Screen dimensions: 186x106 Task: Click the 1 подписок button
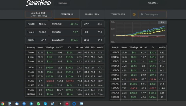click(x=62, y=3)
